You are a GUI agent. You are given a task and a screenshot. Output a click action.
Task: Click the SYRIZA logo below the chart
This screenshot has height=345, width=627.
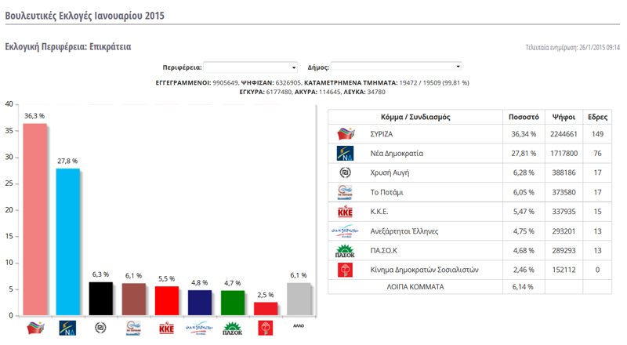click(x=35, y=328)
